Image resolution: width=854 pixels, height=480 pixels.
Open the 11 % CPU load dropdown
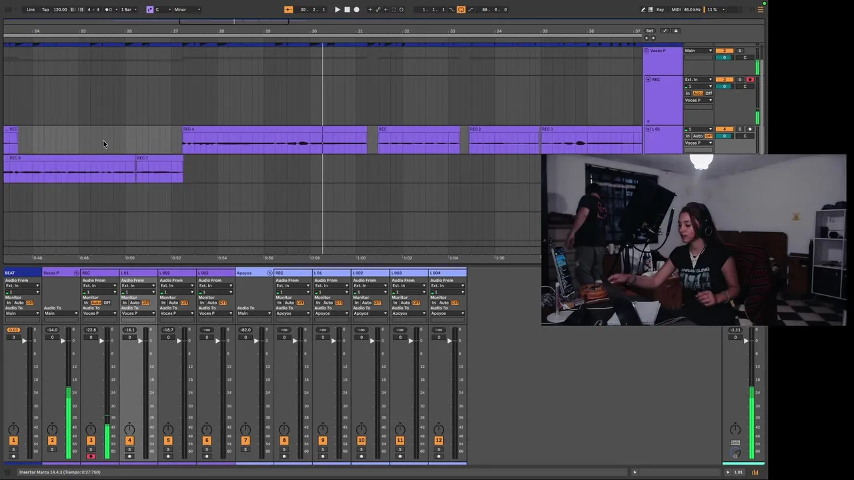point(717,9)
